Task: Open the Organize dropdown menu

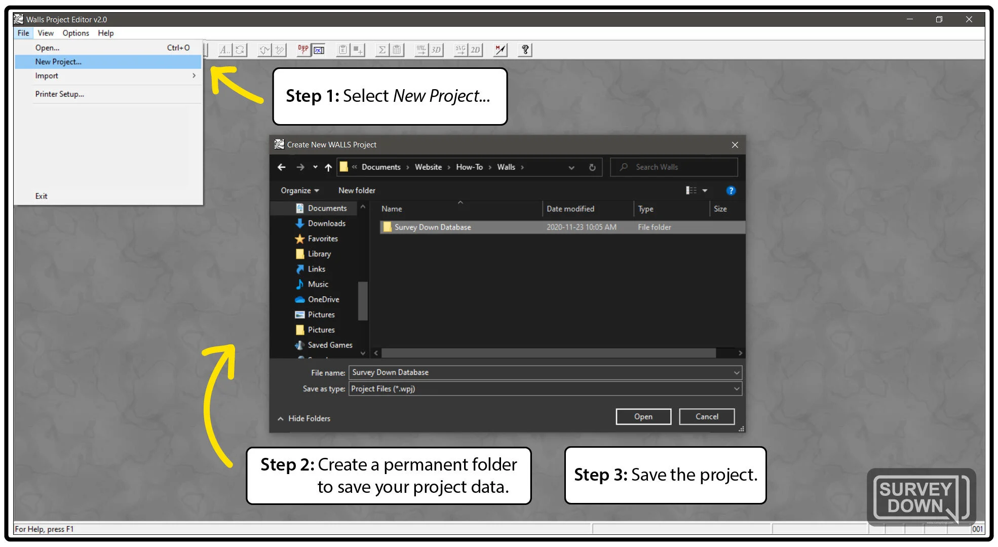Action: point(300,190)
